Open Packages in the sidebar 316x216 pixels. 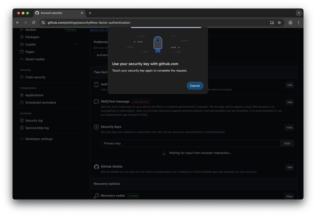tap(32, 37)
